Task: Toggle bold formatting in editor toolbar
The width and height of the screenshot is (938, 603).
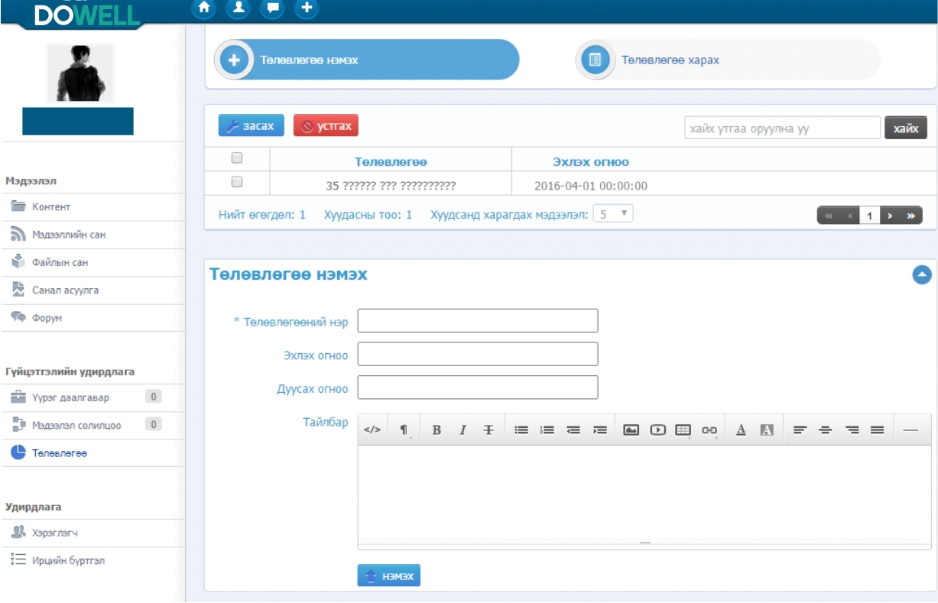Action: 437,430
